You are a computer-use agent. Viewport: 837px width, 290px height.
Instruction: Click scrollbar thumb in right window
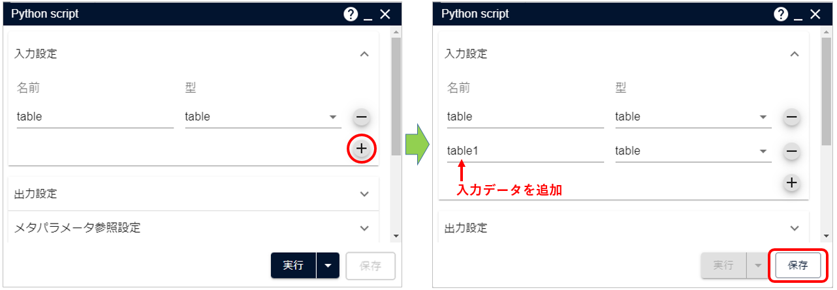(826, 91)
